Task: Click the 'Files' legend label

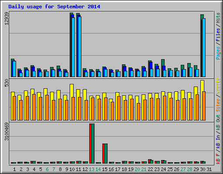Action: [218, 35]
